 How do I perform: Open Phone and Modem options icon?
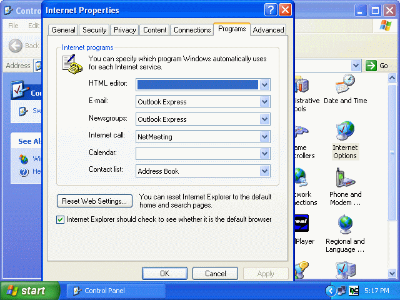(345, 187)
